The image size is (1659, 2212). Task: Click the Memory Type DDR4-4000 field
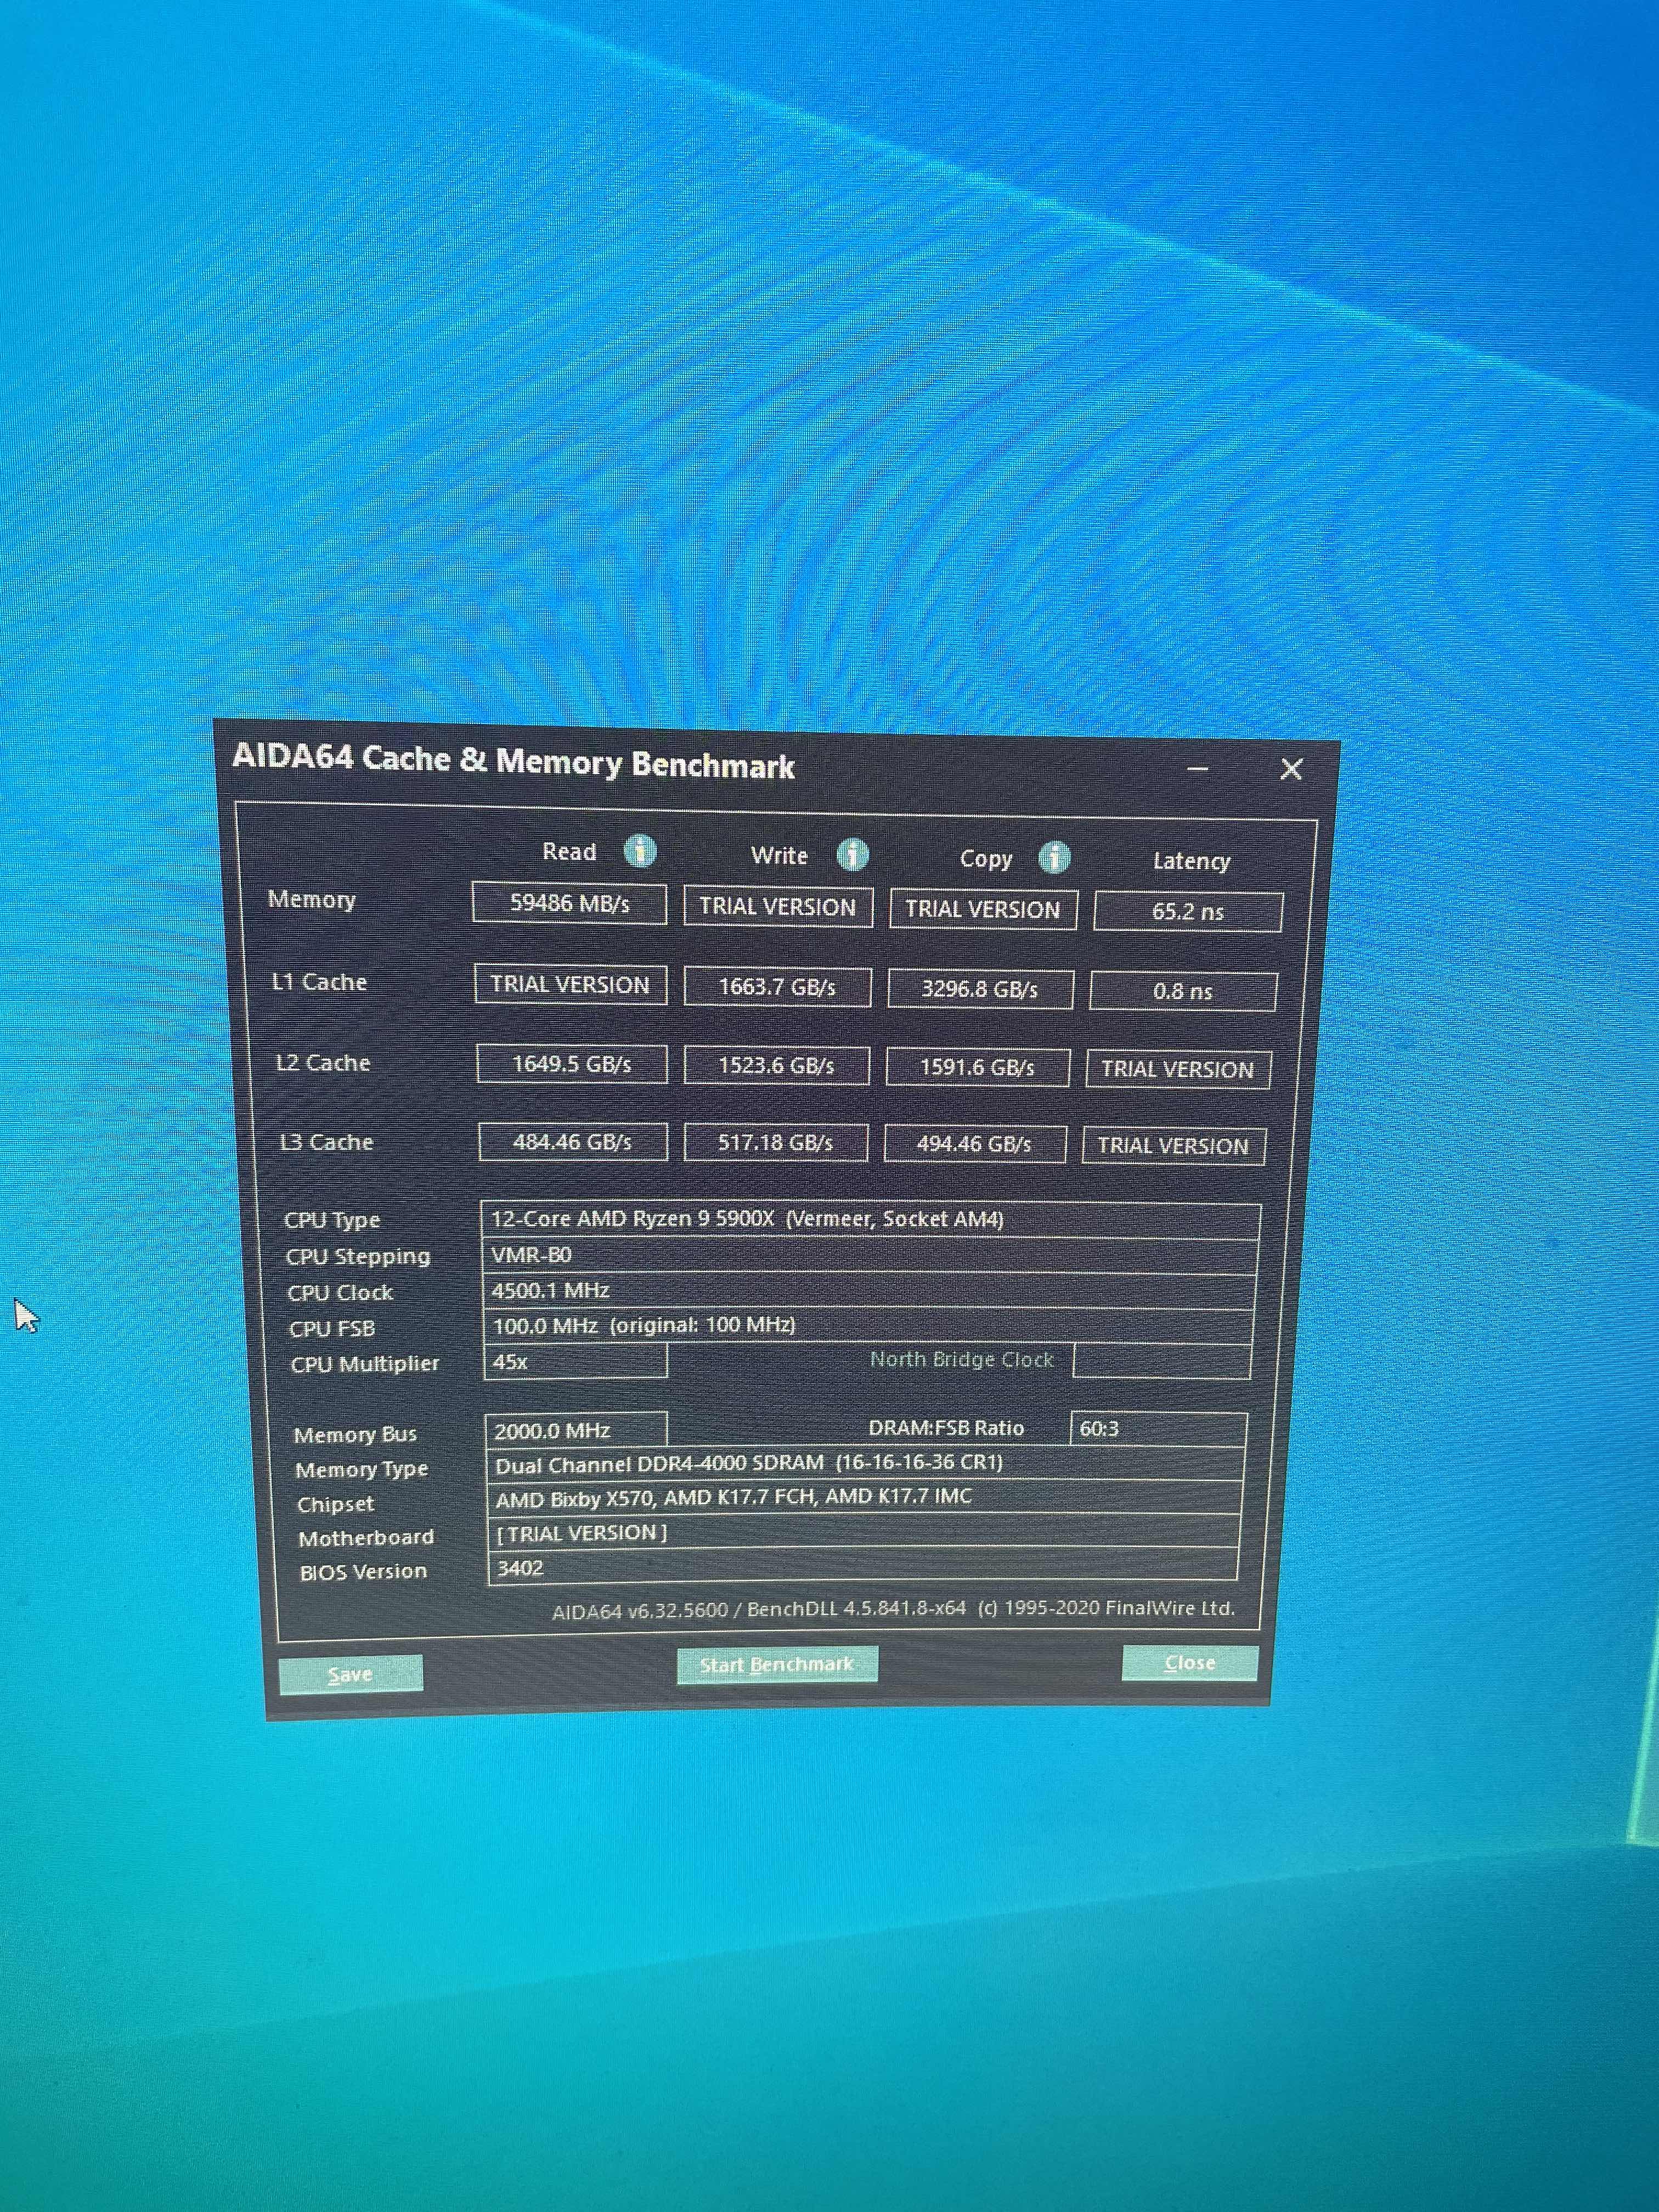(865, 1464)
